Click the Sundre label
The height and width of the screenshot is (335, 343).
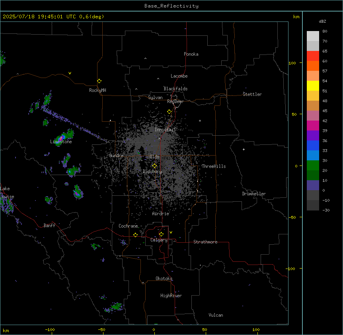click(x=116, y=156)
